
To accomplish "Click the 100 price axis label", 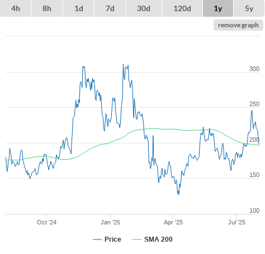I will (254, 210).
